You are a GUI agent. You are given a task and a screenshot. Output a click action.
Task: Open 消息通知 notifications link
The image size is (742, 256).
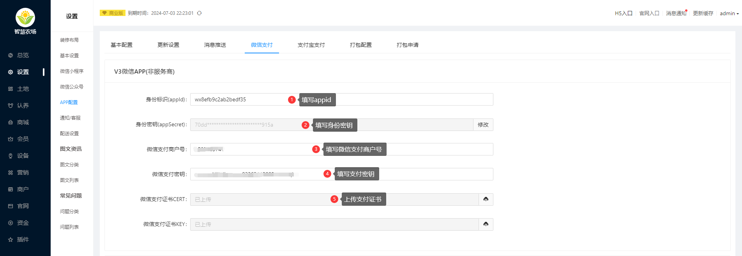pyautogui.click(x=676, y=13)
